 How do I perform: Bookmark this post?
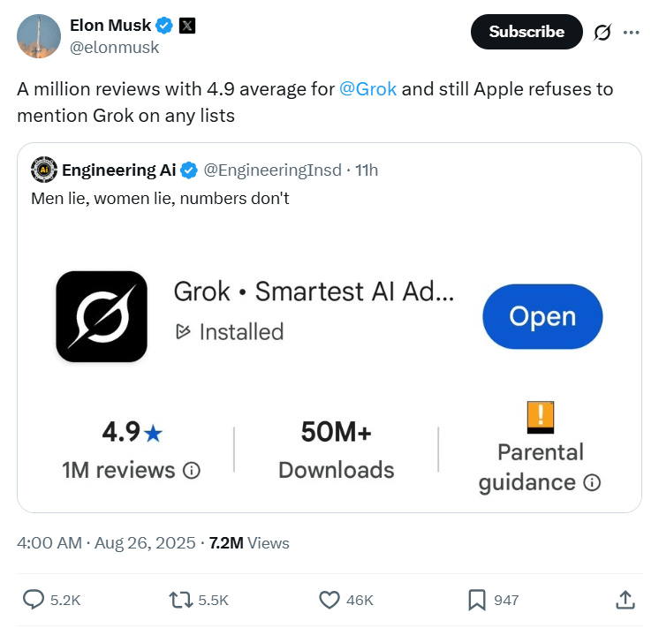pyautogui.click(x=476, y=600)
